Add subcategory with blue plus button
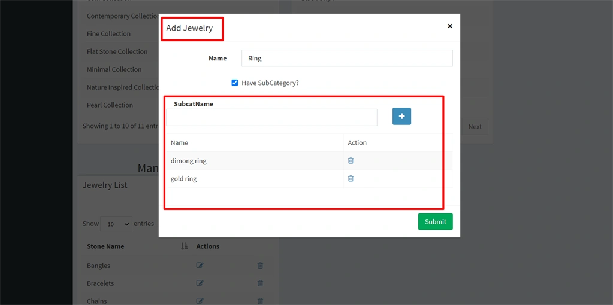The image size is (613, 305). (401, 116)
